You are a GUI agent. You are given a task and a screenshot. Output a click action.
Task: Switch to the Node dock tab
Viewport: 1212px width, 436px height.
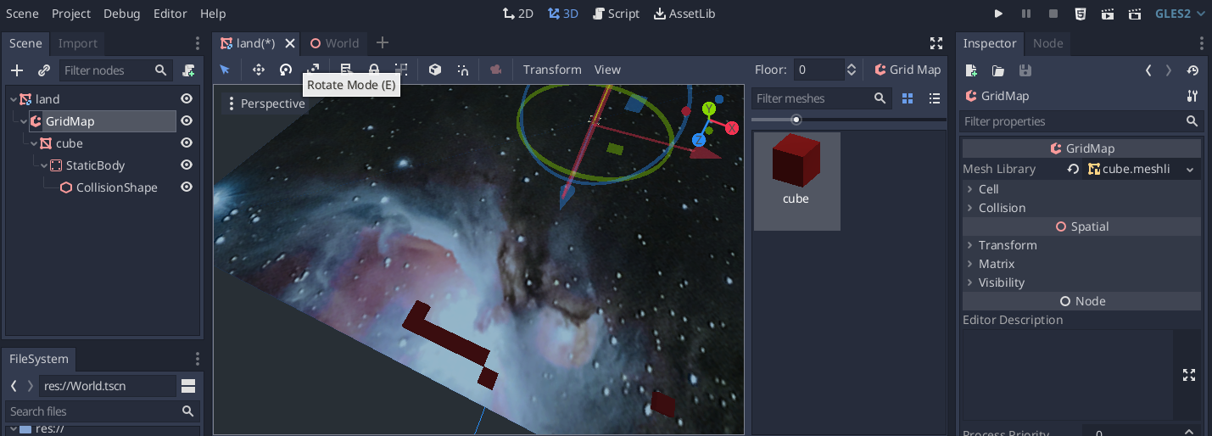(1047, 43)
